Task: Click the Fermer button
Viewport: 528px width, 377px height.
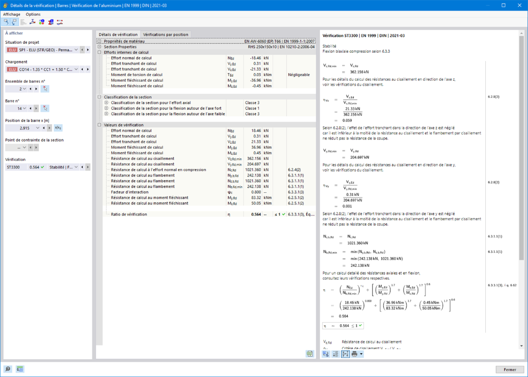Action: [x=510, y=369]
